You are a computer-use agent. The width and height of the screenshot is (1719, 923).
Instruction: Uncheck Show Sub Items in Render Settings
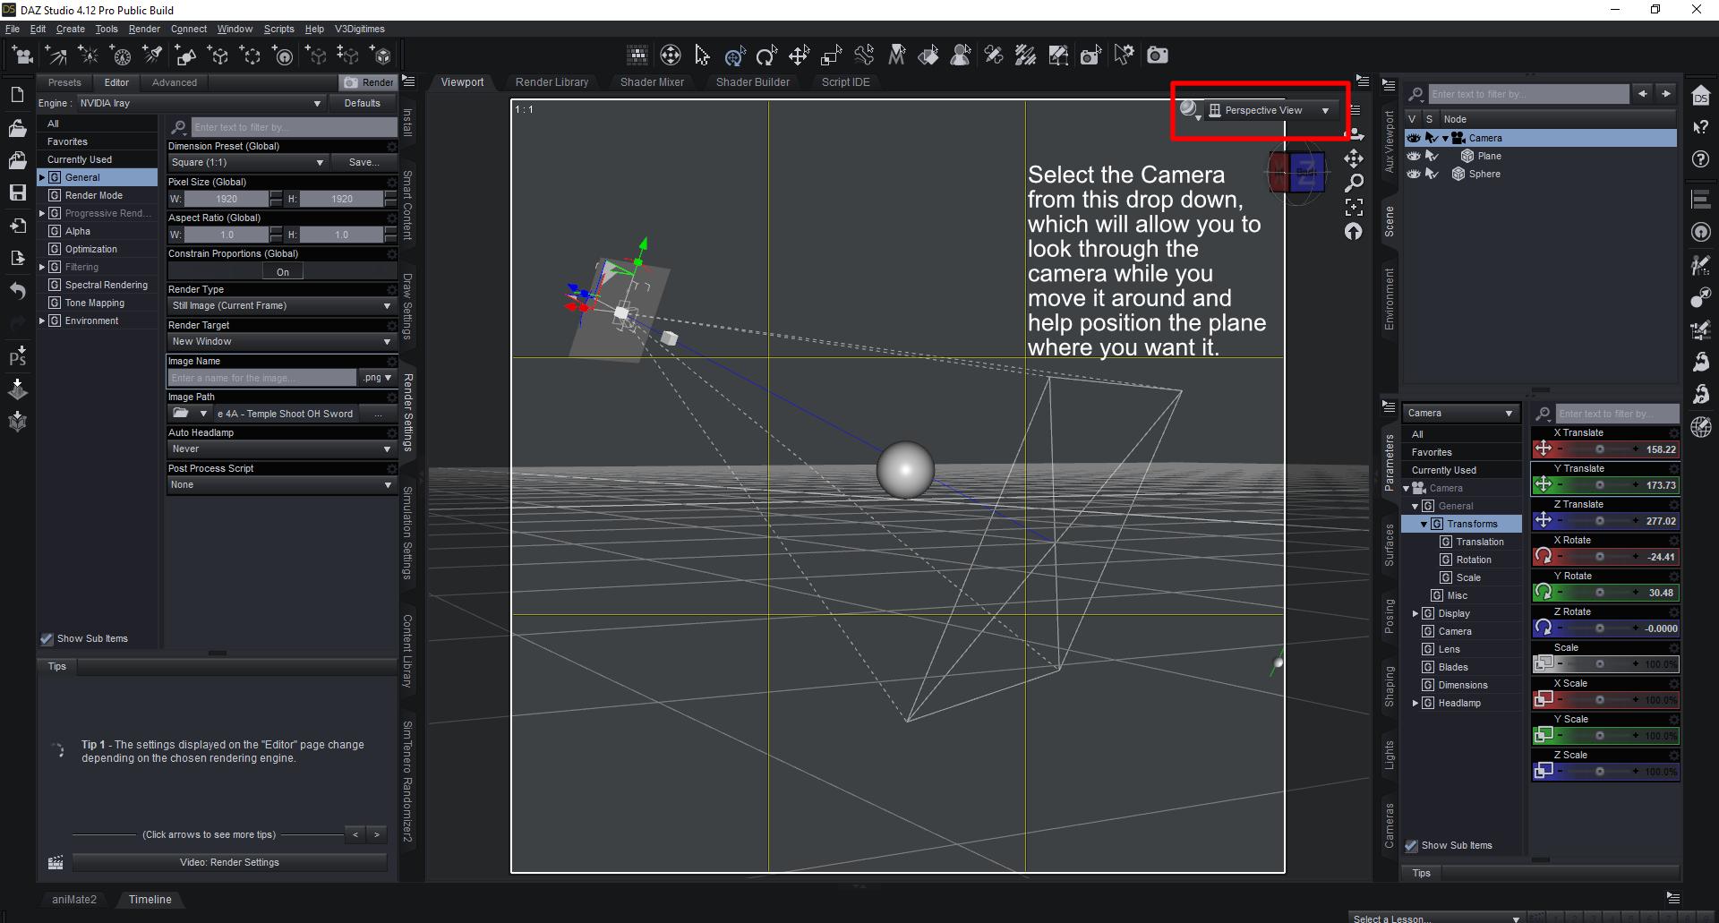pos(47,639)
